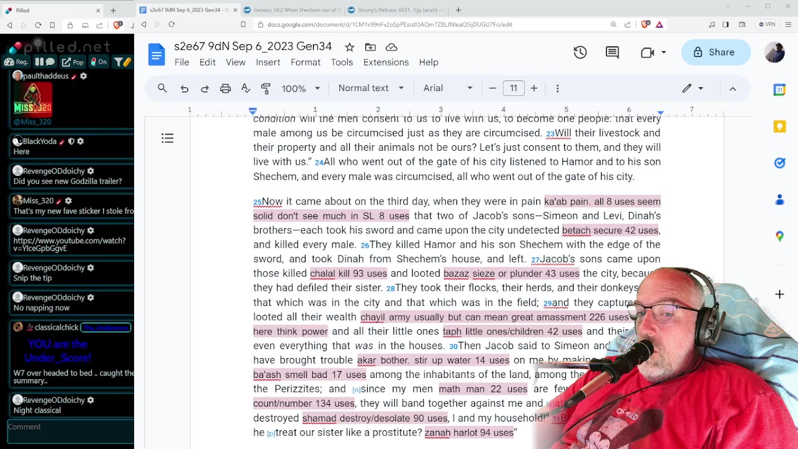Open the File menu
Screen dimensions: 798x449
tap(181, 62)
